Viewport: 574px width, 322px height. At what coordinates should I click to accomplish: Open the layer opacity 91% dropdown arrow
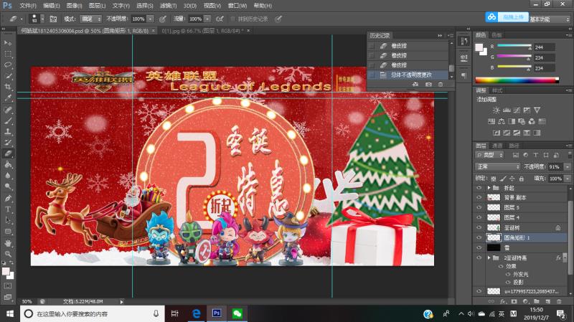pyautogui.click(x=567, y=166)
